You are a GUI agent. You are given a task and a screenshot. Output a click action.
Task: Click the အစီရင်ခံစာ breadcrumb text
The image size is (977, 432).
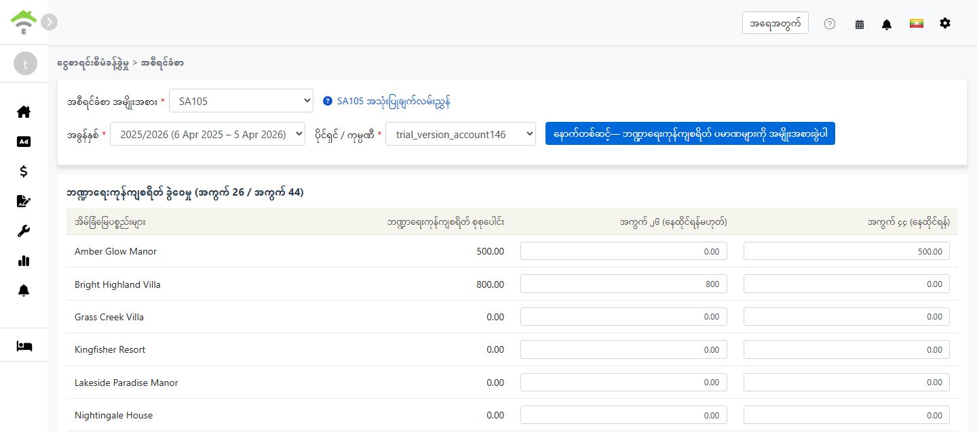pos(162,63)
